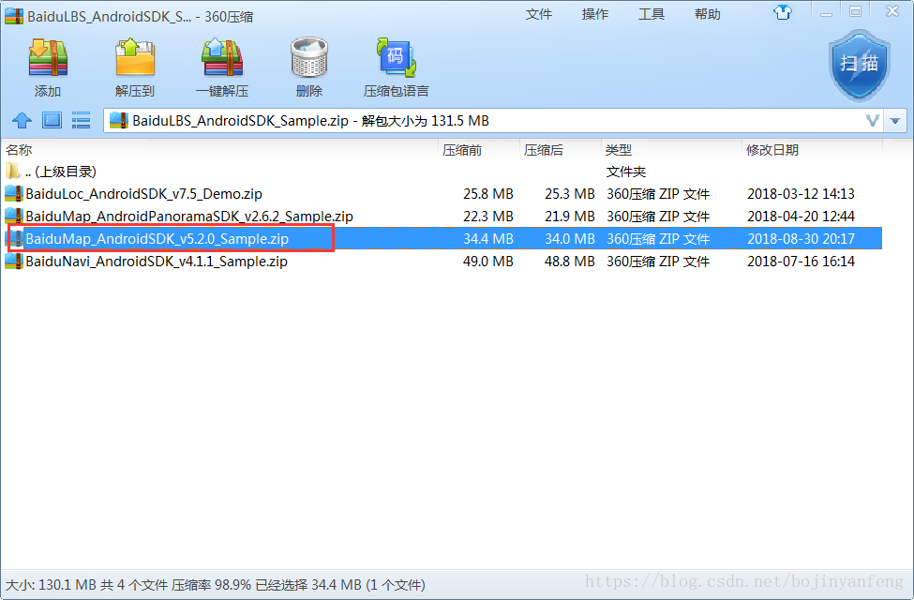Click the BaiduLoc_AndroidSDK_v7.5_Demo.zip file icon
The width and height of the screenshot is (914, 600).
[x=14, y=193]
